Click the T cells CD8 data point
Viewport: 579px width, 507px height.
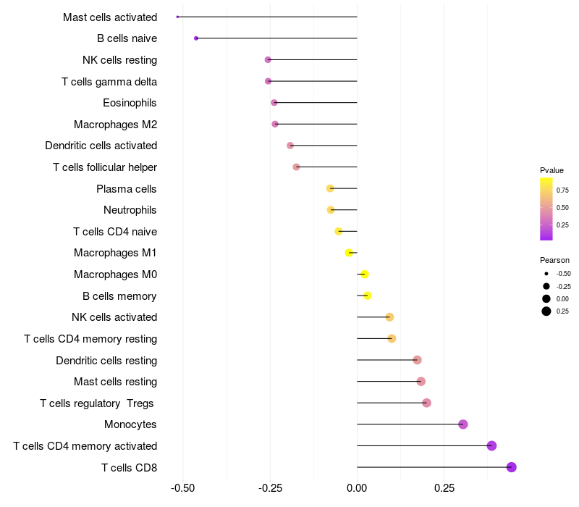tap(511, 467)
